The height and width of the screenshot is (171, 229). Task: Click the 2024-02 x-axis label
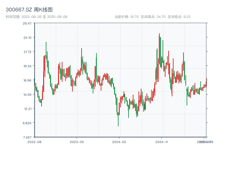[119, 142]
